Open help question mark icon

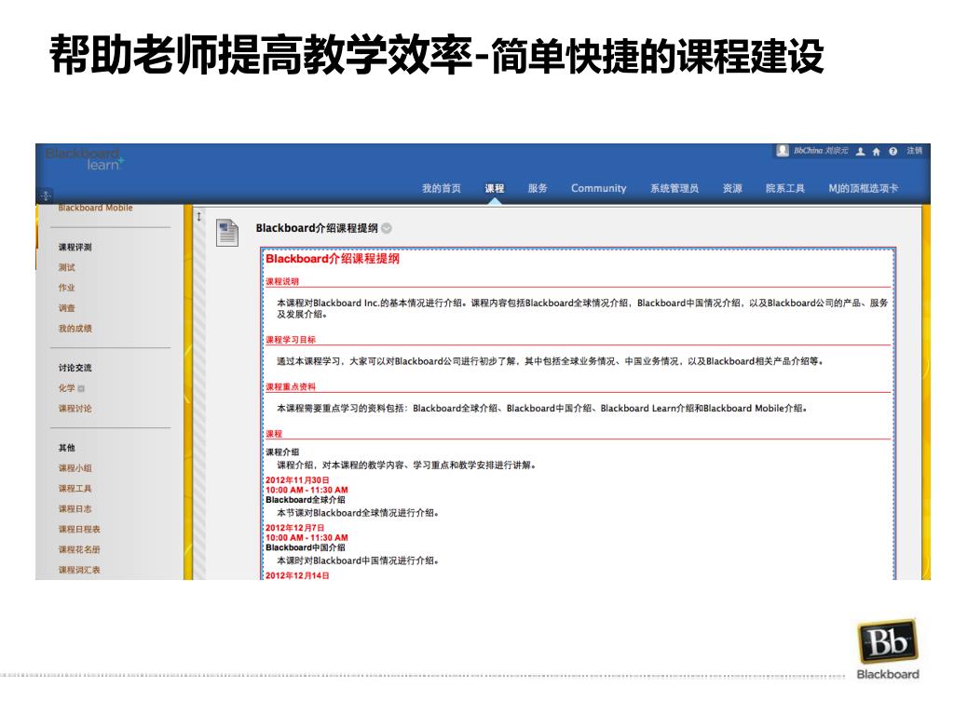tap(893, 152)
